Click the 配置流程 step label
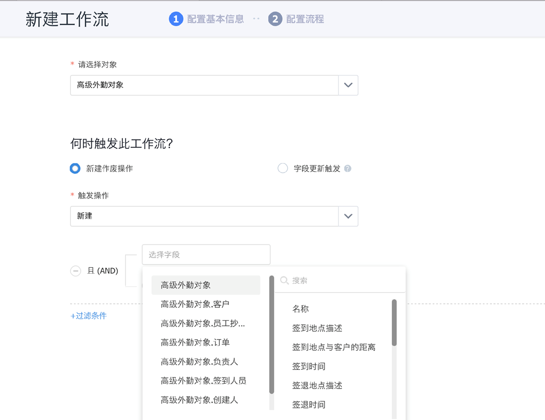This screenshot has width=545, height=420. click(305, 19)
